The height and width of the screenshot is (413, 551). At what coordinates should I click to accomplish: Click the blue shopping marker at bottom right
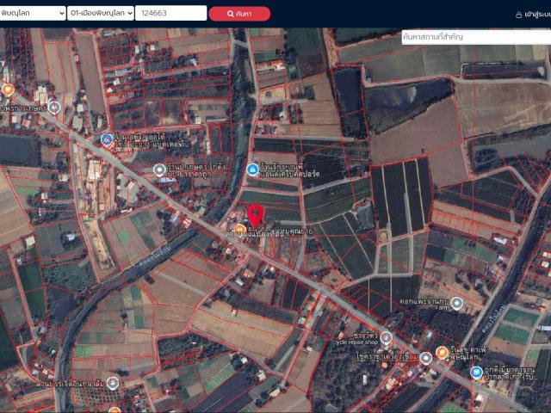(x=476, y=373)
